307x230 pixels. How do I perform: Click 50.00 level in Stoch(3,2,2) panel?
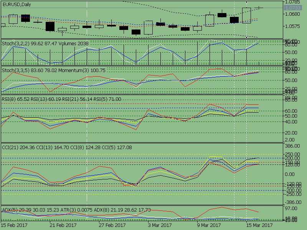pyautogui.click(x=291, y=53)
